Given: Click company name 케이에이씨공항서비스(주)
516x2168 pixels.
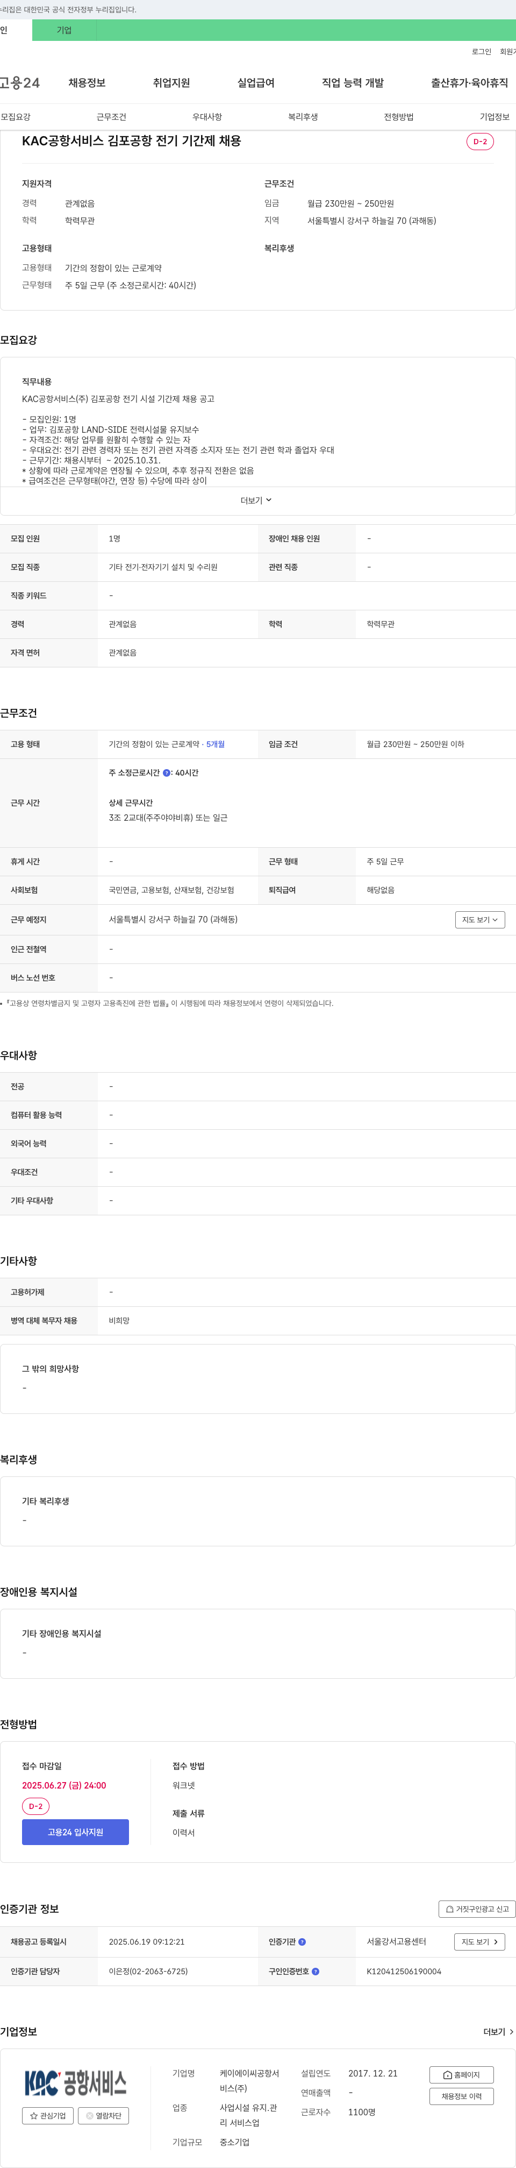Looking at the screenshot, I should [249, 2080].
